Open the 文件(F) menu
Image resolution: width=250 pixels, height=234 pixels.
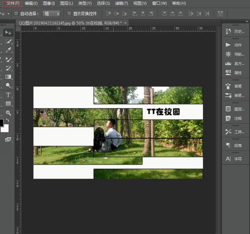pyautogui.click(x=12, y=3)
